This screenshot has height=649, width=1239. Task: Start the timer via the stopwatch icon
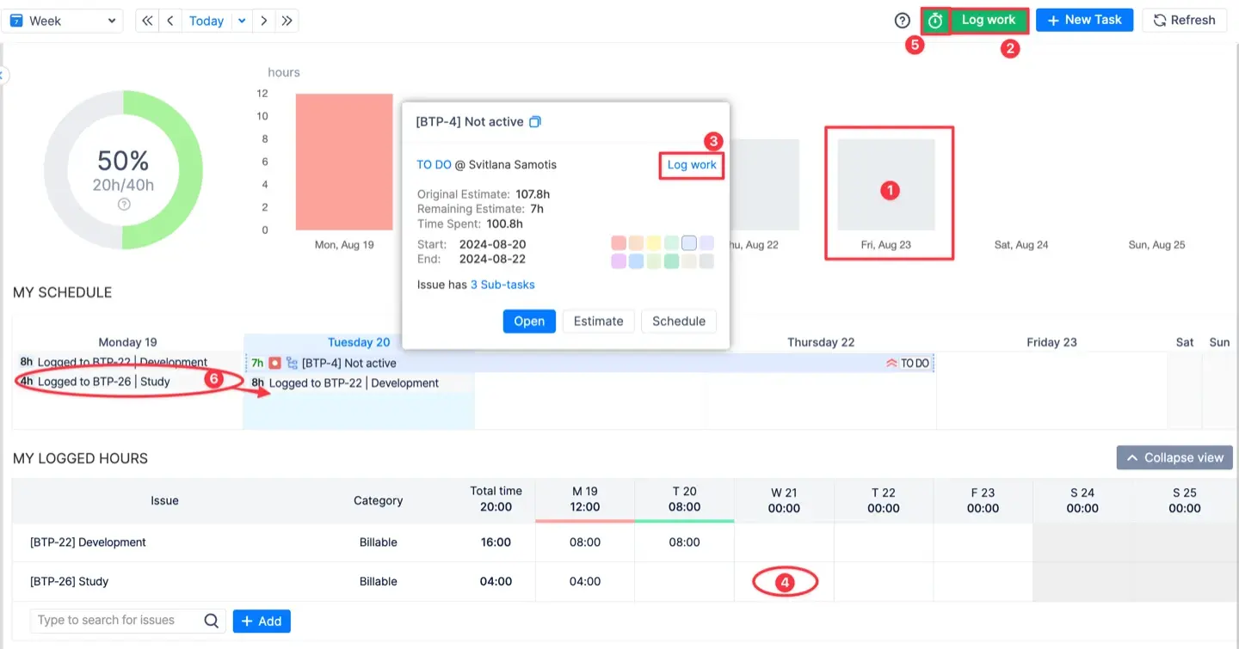pyautogui.click(x=935, y=20)
